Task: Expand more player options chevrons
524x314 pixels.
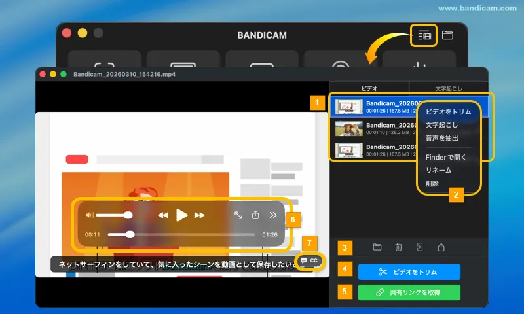Action: click(x=273, y=215)
